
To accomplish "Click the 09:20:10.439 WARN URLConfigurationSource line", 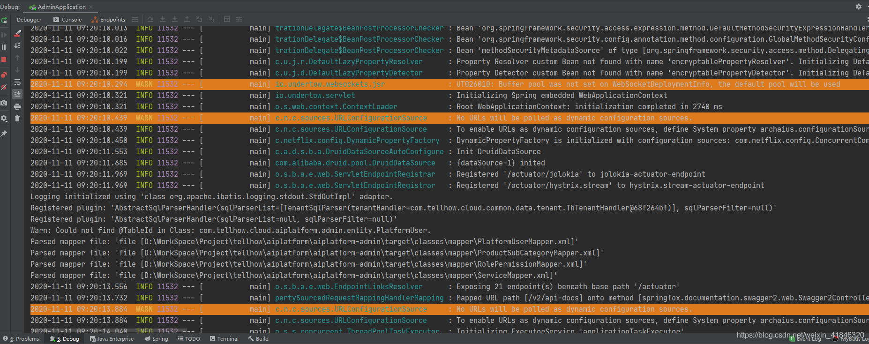I will point(449,118).
